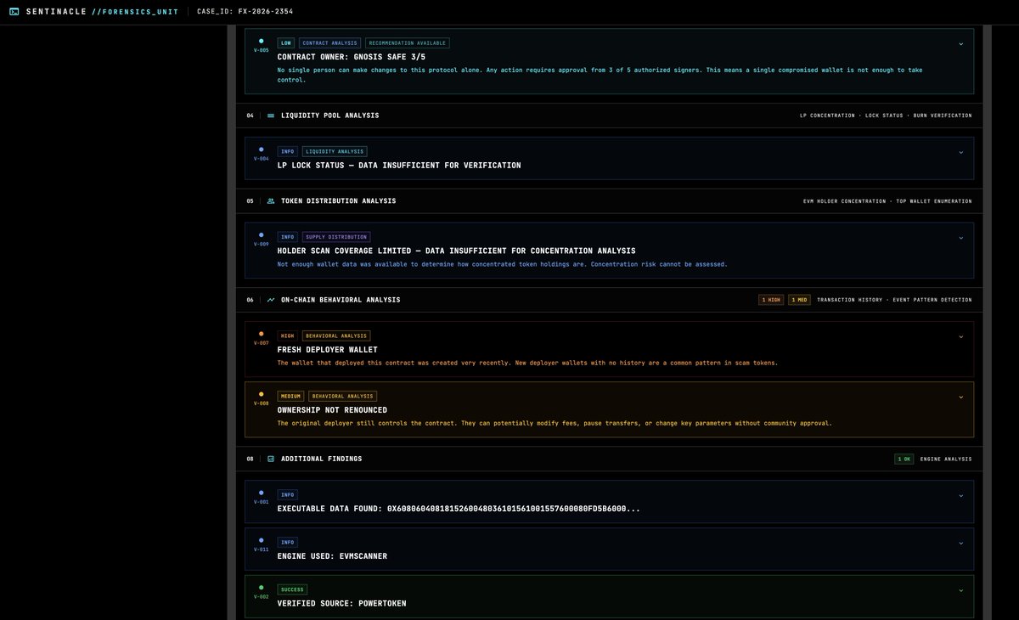Expand the Executable Data Found card chevron

tap(961, 496)
